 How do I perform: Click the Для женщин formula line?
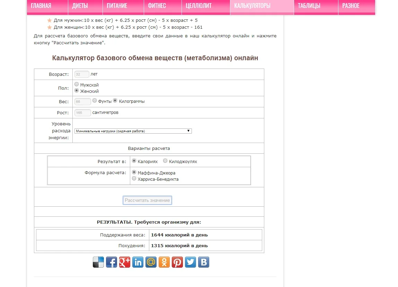click(128, 27)
